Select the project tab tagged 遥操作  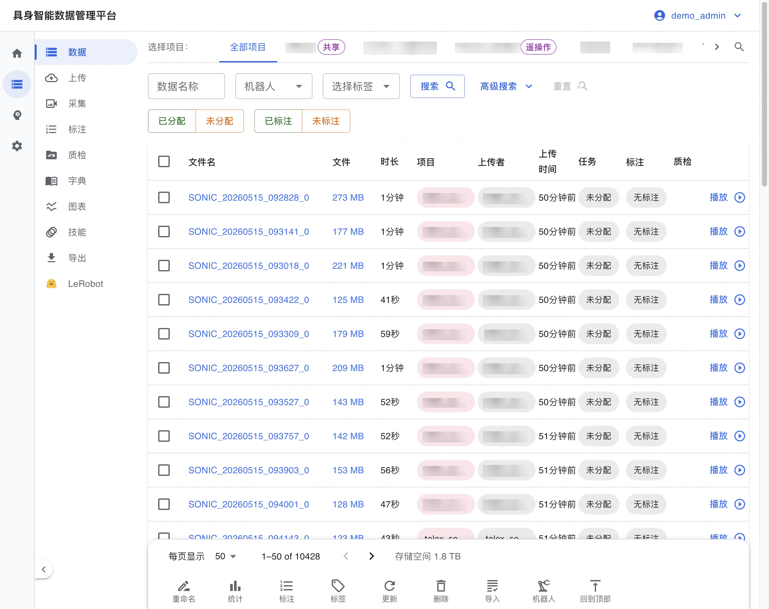pyautogui.click(x=505, y=47)
